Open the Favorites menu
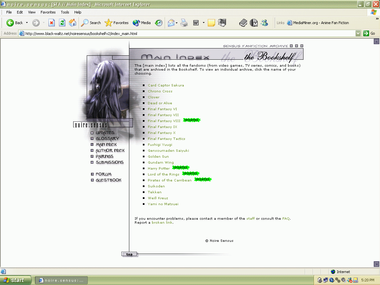The image size is (380, 285). (48, 12)
